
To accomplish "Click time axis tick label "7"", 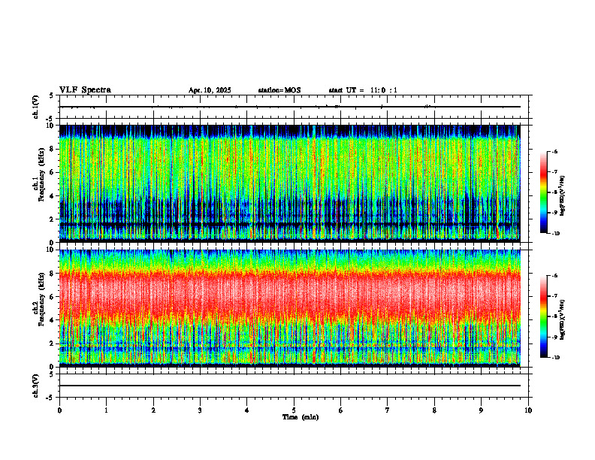I will pyautogui.click(x=388, y=410).
